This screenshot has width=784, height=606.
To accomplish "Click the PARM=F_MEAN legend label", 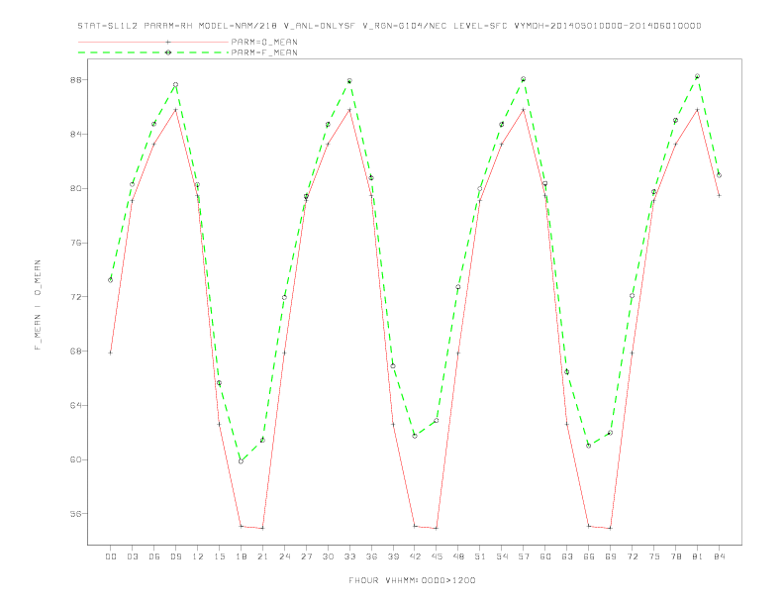I will pos(264,52).
